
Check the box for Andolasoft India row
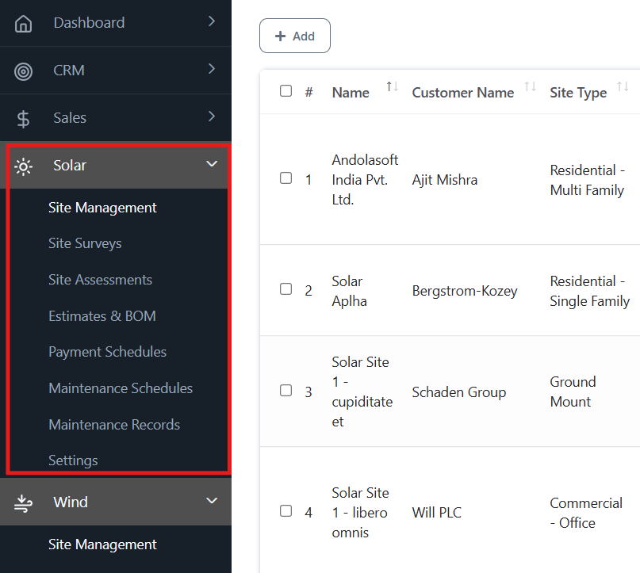pos(286,178)
